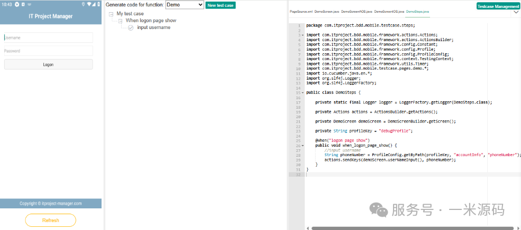Click the check circle icon beside input username
521x230 pixels.
click(131, 28)
